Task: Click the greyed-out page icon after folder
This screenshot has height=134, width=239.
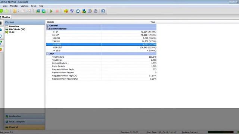Action: (x=23, y=11)
